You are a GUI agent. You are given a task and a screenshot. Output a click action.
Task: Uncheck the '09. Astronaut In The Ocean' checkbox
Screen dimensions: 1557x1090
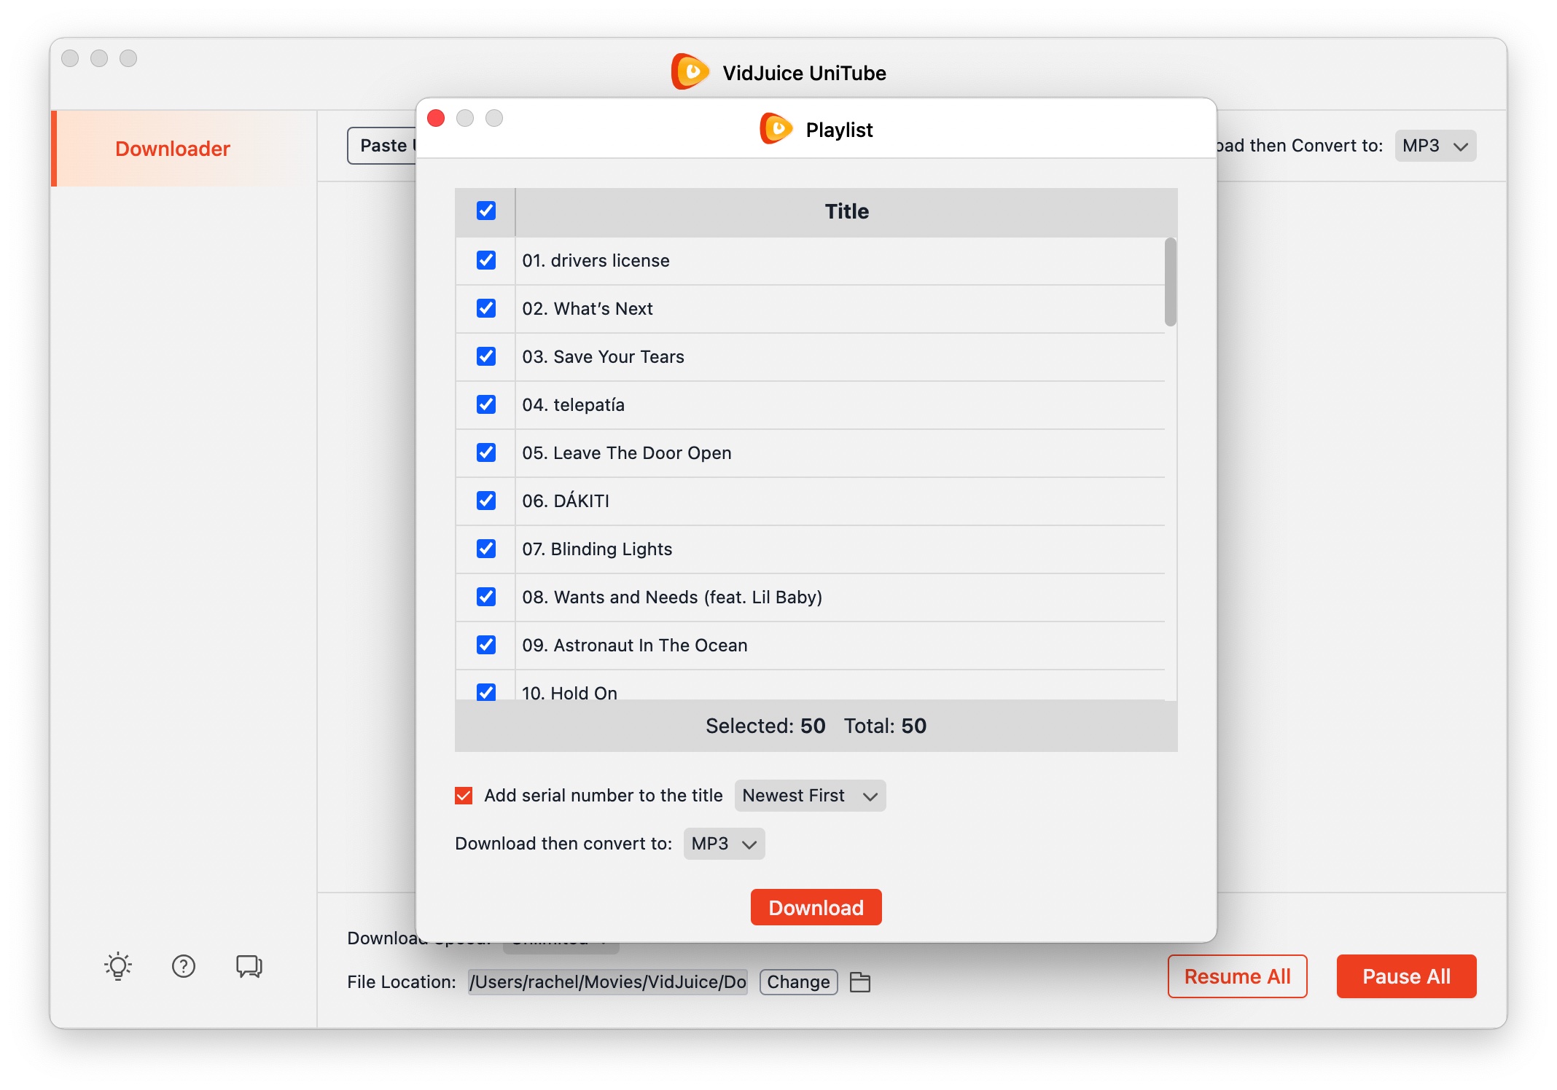tap(486, 645)
